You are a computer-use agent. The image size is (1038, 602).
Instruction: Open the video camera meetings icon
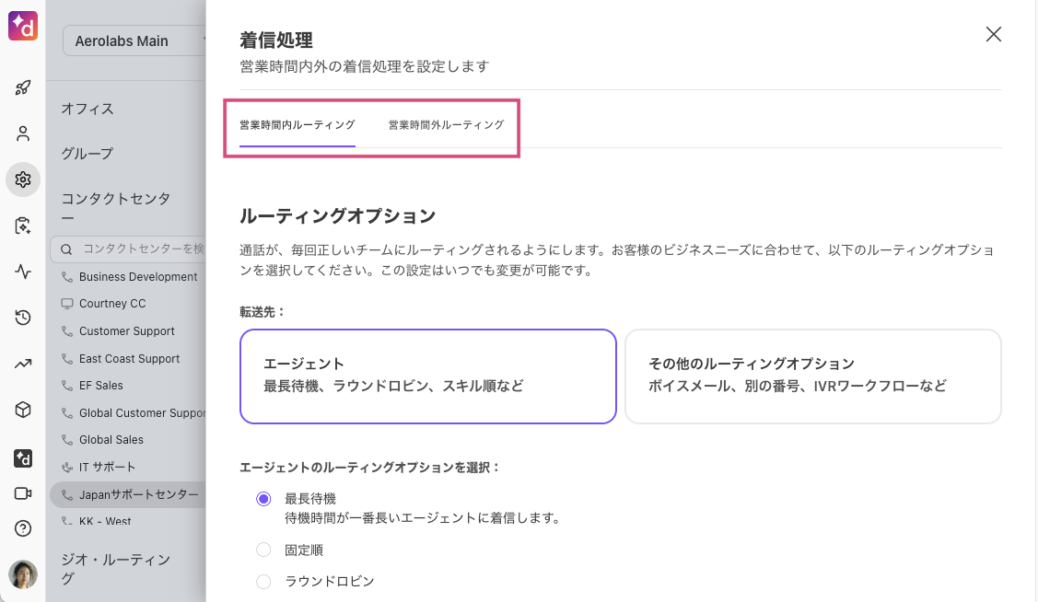coord(22,493)
